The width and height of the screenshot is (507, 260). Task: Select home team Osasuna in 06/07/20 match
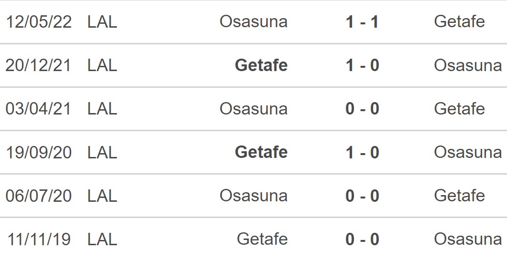[253, 196]
